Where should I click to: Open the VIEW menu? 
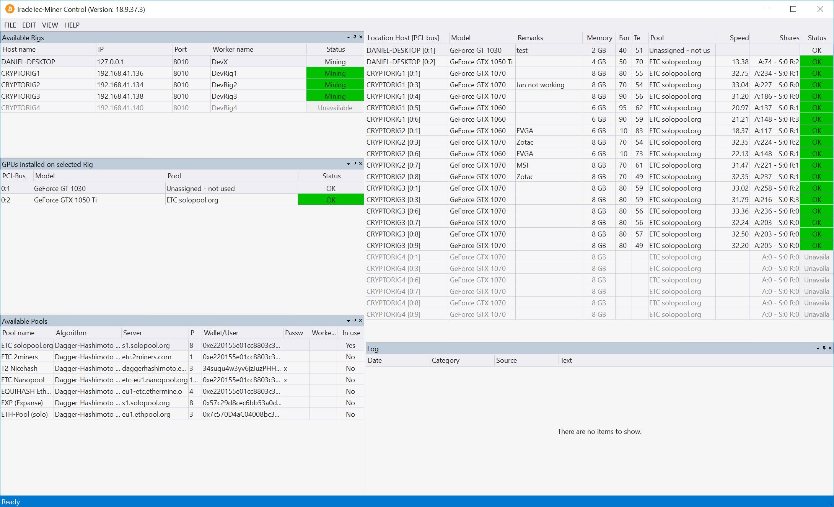[x=49, y=25]
